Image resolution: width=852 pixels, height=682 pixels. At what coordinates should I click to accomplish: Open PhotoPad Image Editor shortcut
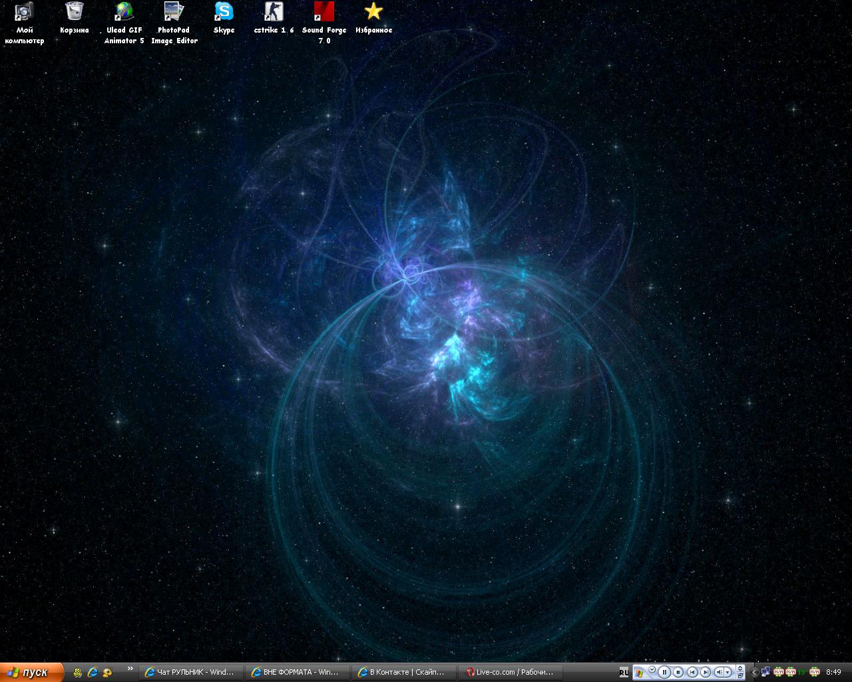point(174,12)
